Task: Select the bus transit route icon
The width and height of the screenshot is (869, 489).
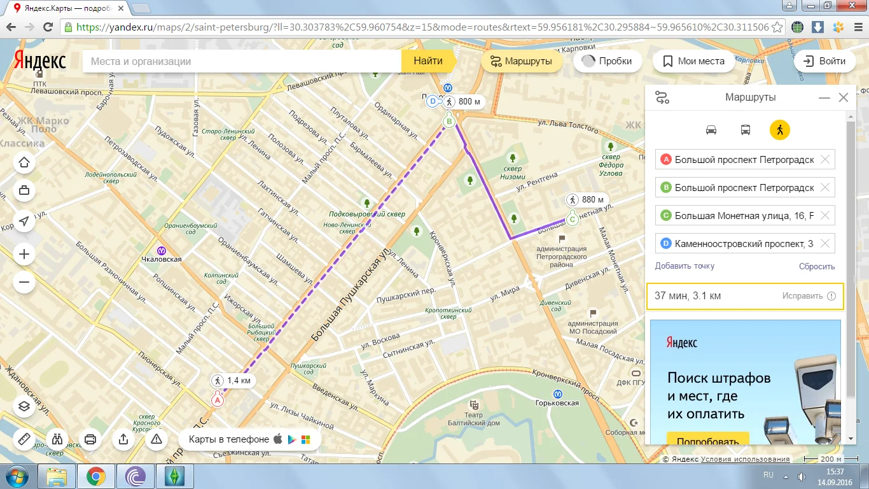Action: (746, 130)
